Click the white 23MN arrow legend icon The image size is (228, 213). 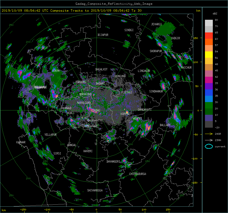click(209, 140)
